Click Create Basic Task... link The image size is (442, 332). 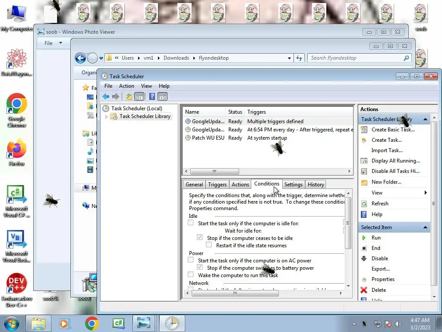(x=393, y=130)
